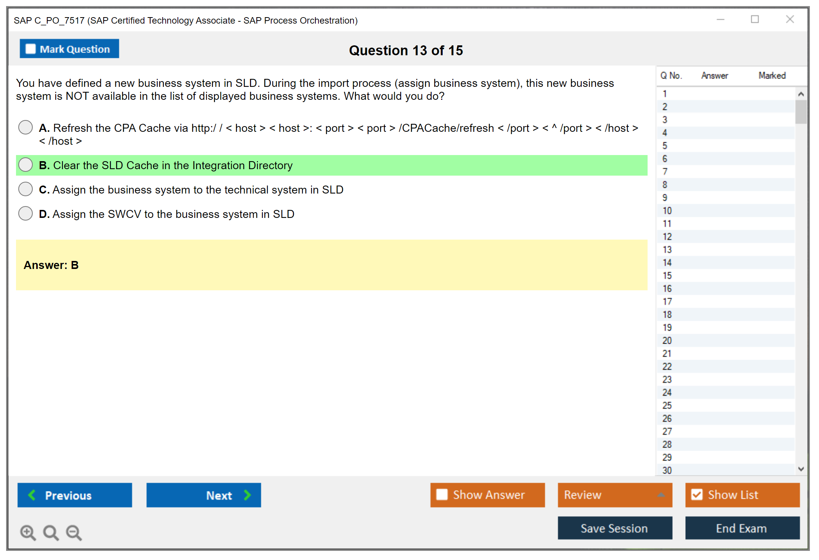Viewport: 819px width, 560px height.
Task: Click the reset zoom magnifier icon
Action: 51,532
